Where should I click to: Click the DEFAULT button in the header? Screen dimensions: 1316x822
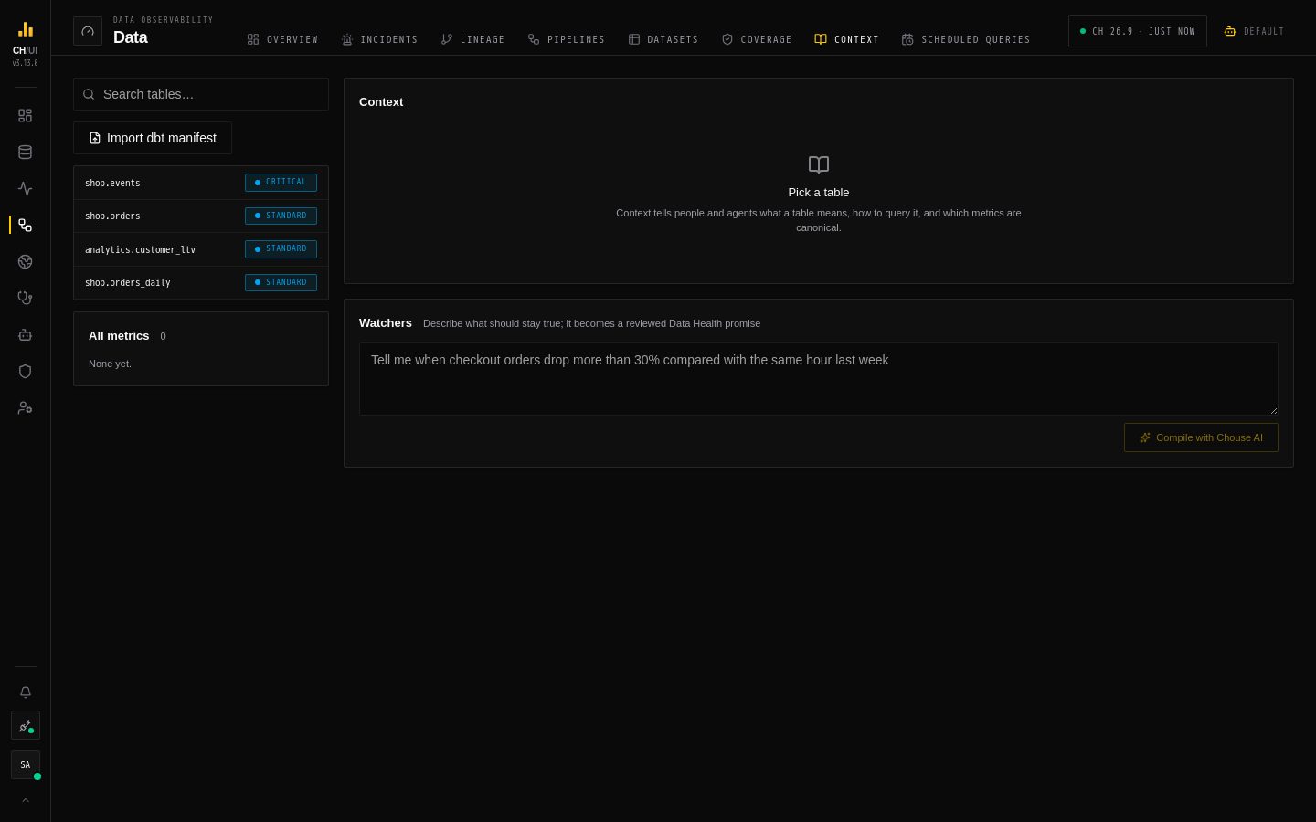click(1254, 31)
